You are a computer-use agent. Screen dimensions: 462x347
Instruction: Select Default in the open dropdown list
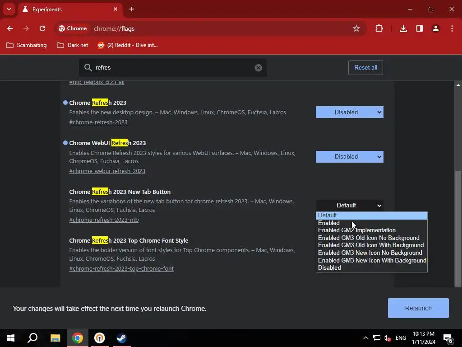(x=372, y=216)
